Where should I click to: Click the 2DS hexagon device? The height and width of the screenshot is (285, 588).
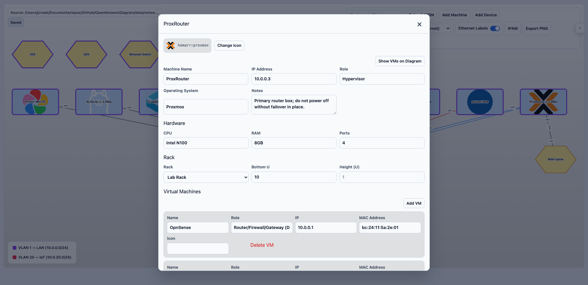tap(86, 54)
